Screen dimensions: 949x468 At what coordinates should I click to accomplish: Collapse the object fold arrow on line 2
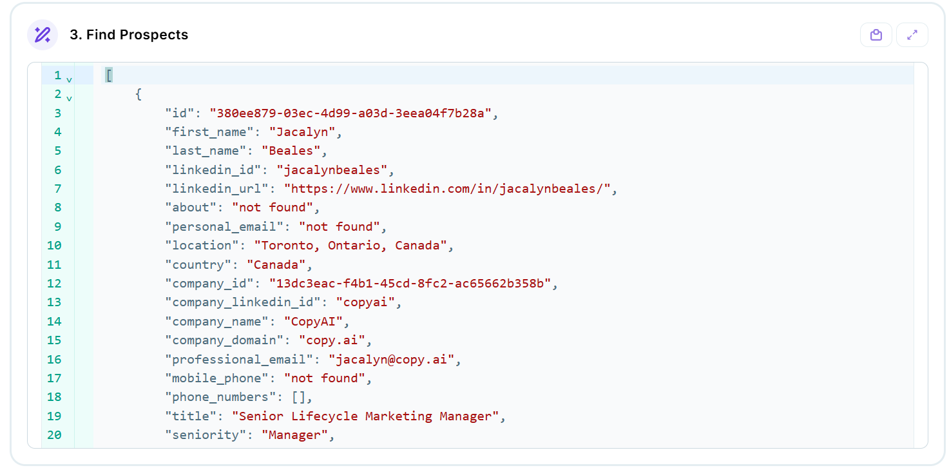69,97
